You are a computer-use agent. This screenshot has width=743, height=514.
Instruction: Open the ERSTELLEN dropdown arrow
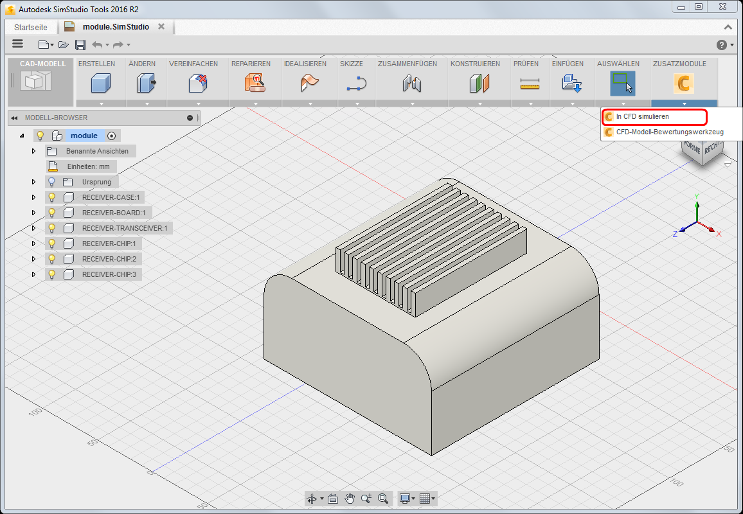click(101, 103)
